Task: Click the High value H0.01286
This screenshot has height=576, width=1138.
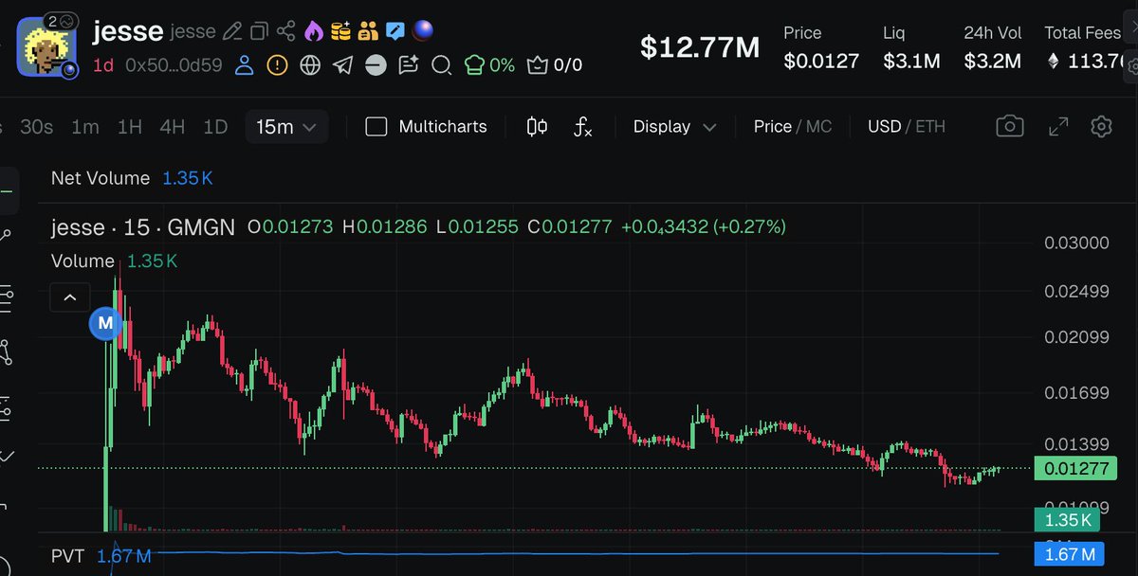Action: [385, 226]
